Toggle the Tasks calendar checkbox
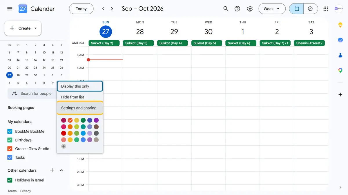This screenshot has width=348, height=195. (x=10, y=157)
